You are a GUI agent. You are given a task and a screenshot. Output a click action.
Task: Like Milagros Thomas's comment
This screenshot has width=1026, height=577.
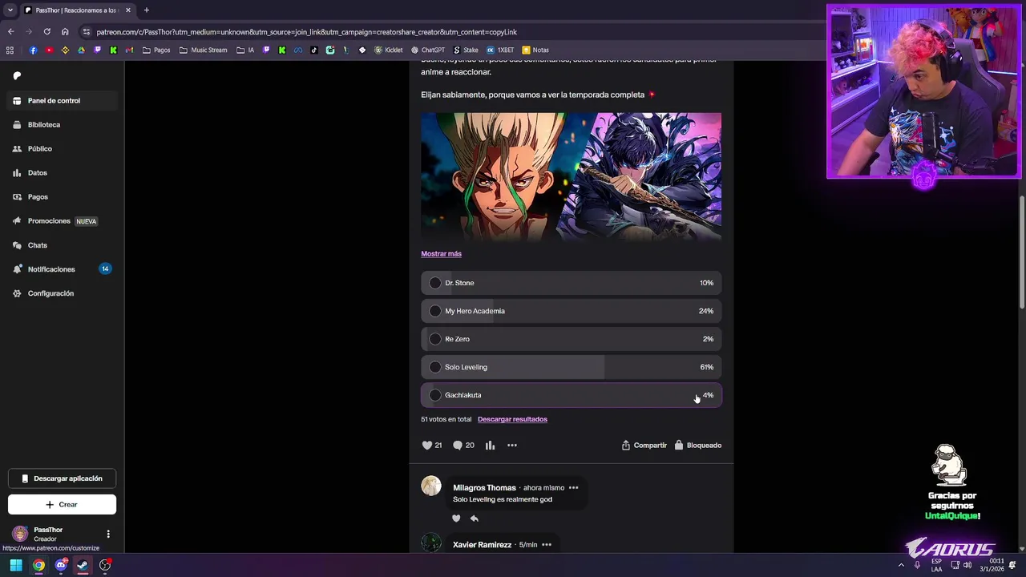tap(456, 518)
